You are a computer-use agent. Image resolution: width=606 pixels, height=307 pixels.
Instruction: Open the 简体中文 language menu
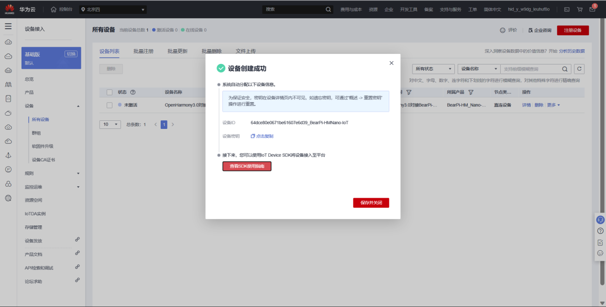[x=493, y=9]
